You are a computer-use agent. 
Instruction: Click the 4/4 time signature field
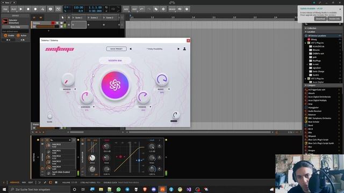click(x=81, y=11)
